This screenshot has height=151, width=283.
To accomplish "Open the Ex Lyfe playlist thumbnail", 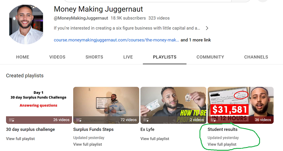I will [173, 105].
